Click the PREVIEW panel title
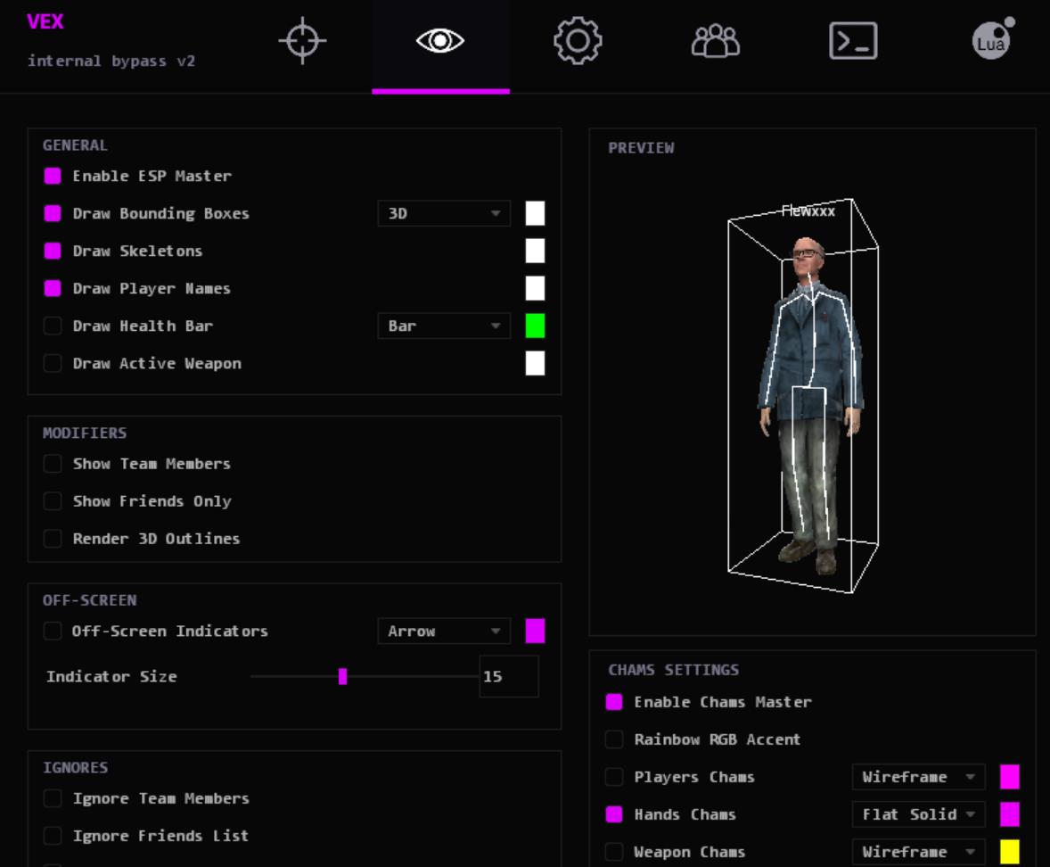 641,148
